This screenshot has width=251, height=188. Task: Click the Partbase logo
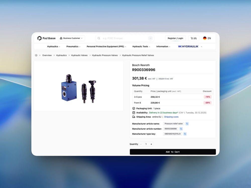tap(46, 38)
